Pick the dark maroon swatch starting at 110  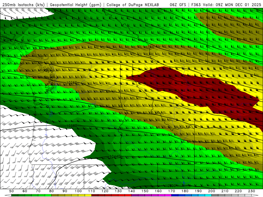coord(95,195)
